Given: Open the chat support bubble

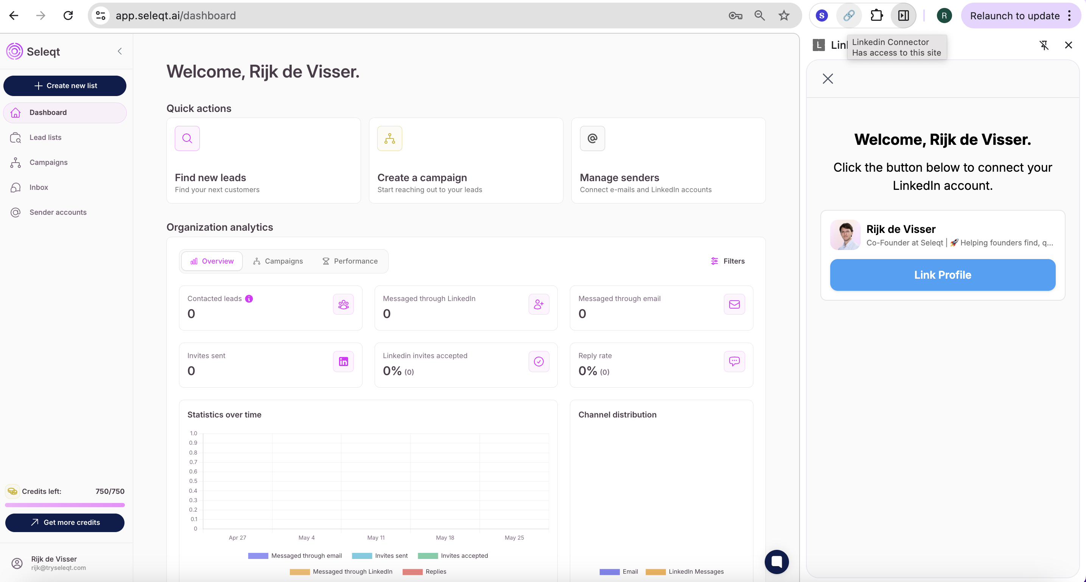Looking at the screenshot, I should tap(776, 561).
